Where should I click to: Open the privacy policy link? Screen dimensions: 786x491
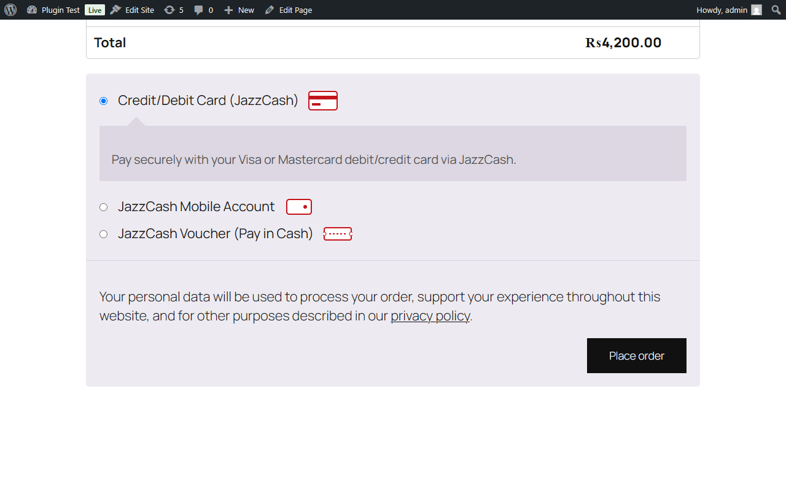(x=430, y=316)
